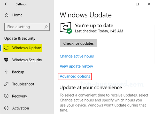
Task: Click the Windows Update sync icon
Action: [7, 48]
